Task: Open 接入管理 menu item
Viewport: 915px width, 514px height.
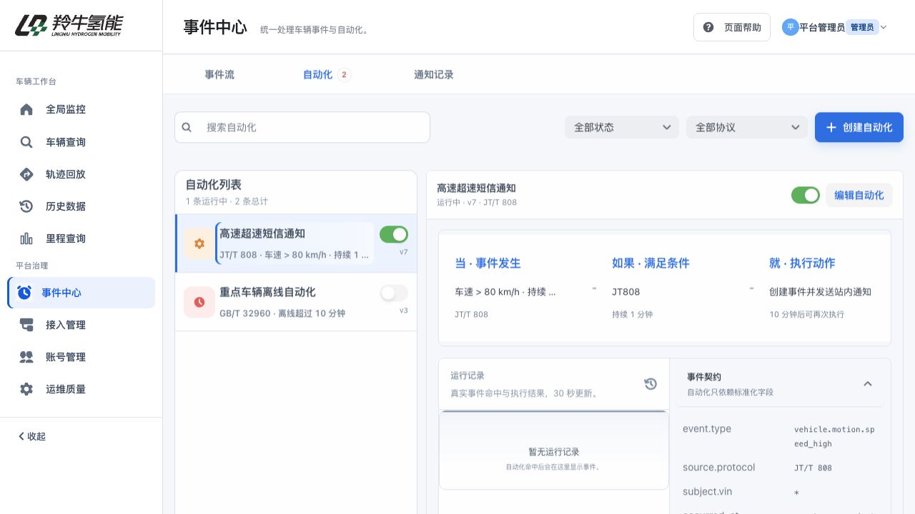Action: (81, 325)
